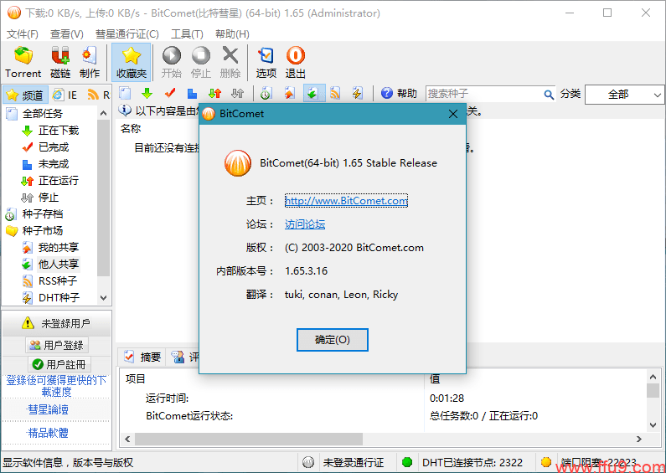Image resolution: width=666 pixels, height=473 pixels.
Task: Click RSS torrents icon in filter toolbar
Action: coord(335,94)
